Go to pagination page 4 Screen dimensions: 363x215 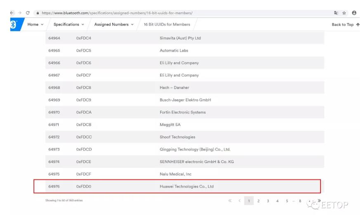point(277,201)
